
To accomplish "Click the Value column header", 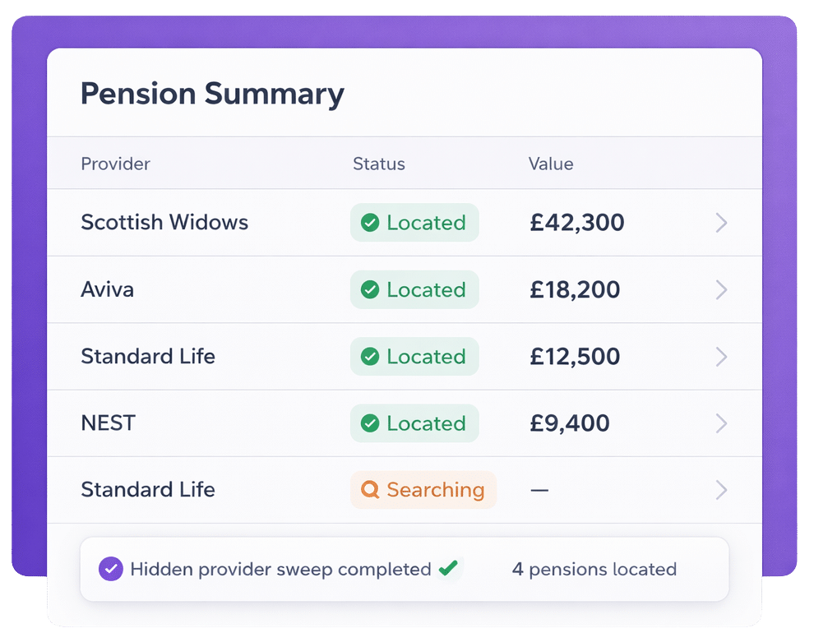I will tap(550, 164).
